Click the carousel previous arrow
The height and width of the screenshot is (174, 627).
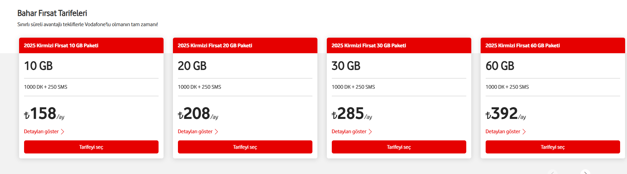pos(552,172)
